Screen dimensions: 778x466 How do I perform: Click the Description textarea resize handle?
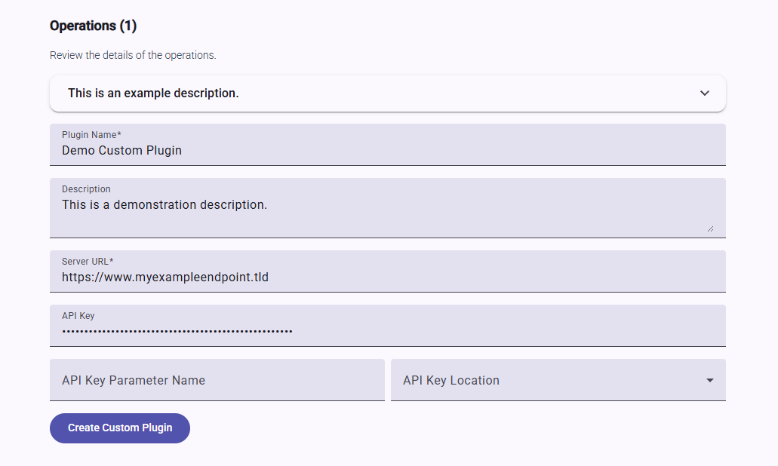tap(709, 228)
